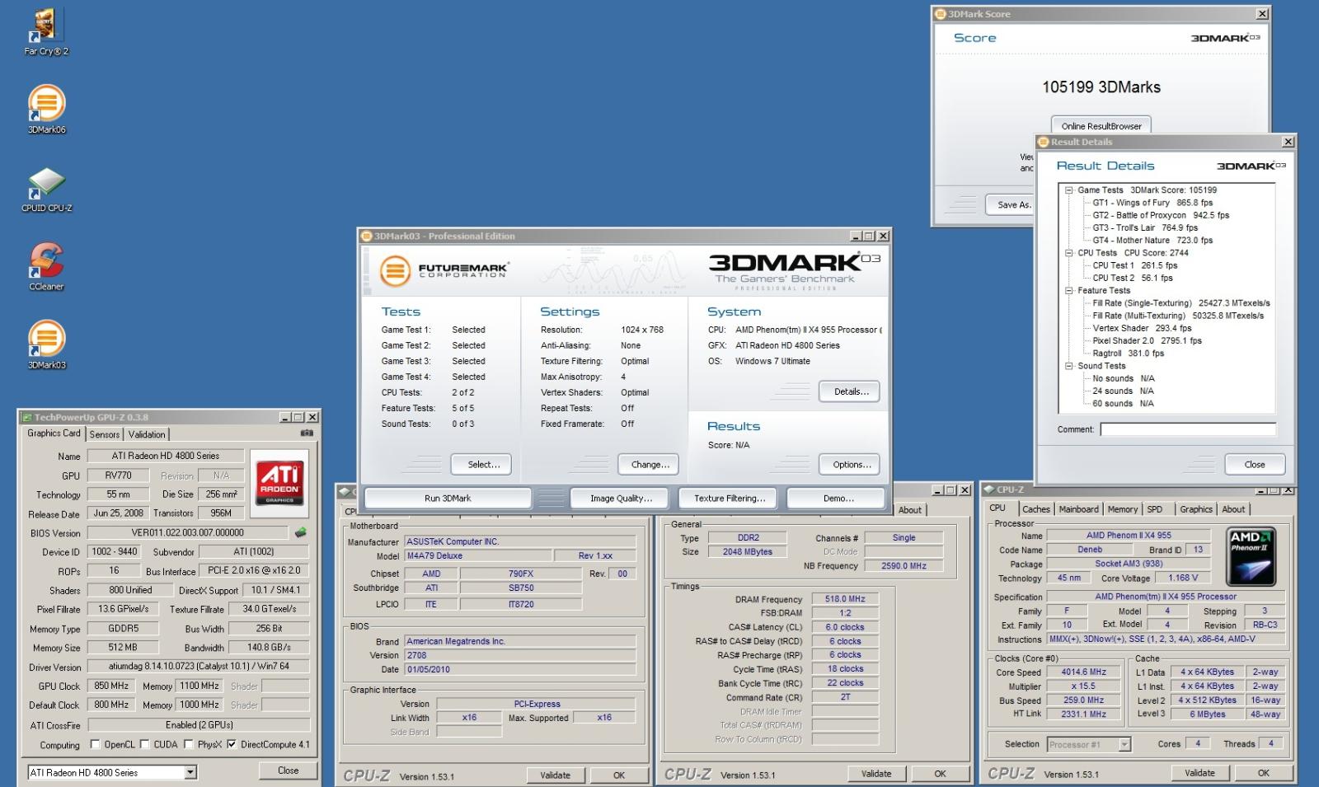
Task: Click the Result Details window title icon
Action: pyautogui.click(x=1044, y=142)
